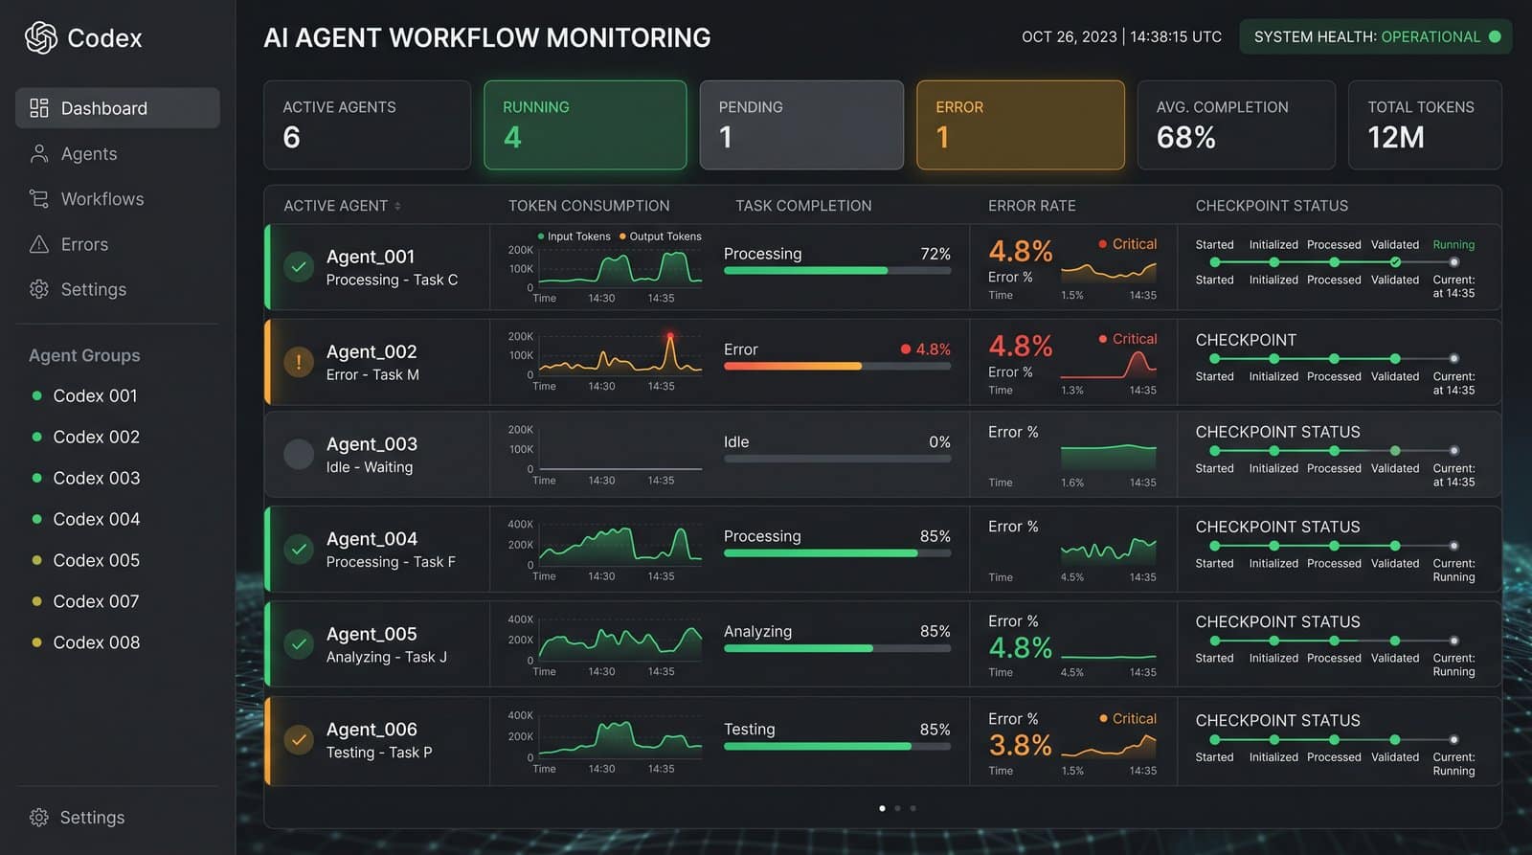The image size is (1532, 855).
Task: Click the Agent_003 name text
Action: click(372, 444)
